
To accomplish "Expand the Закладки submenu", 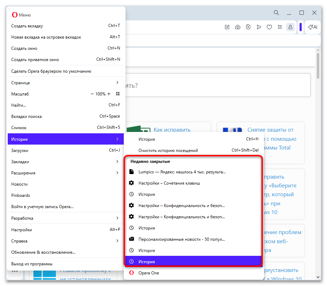I will pyautogui.click(x=66, y=162).
